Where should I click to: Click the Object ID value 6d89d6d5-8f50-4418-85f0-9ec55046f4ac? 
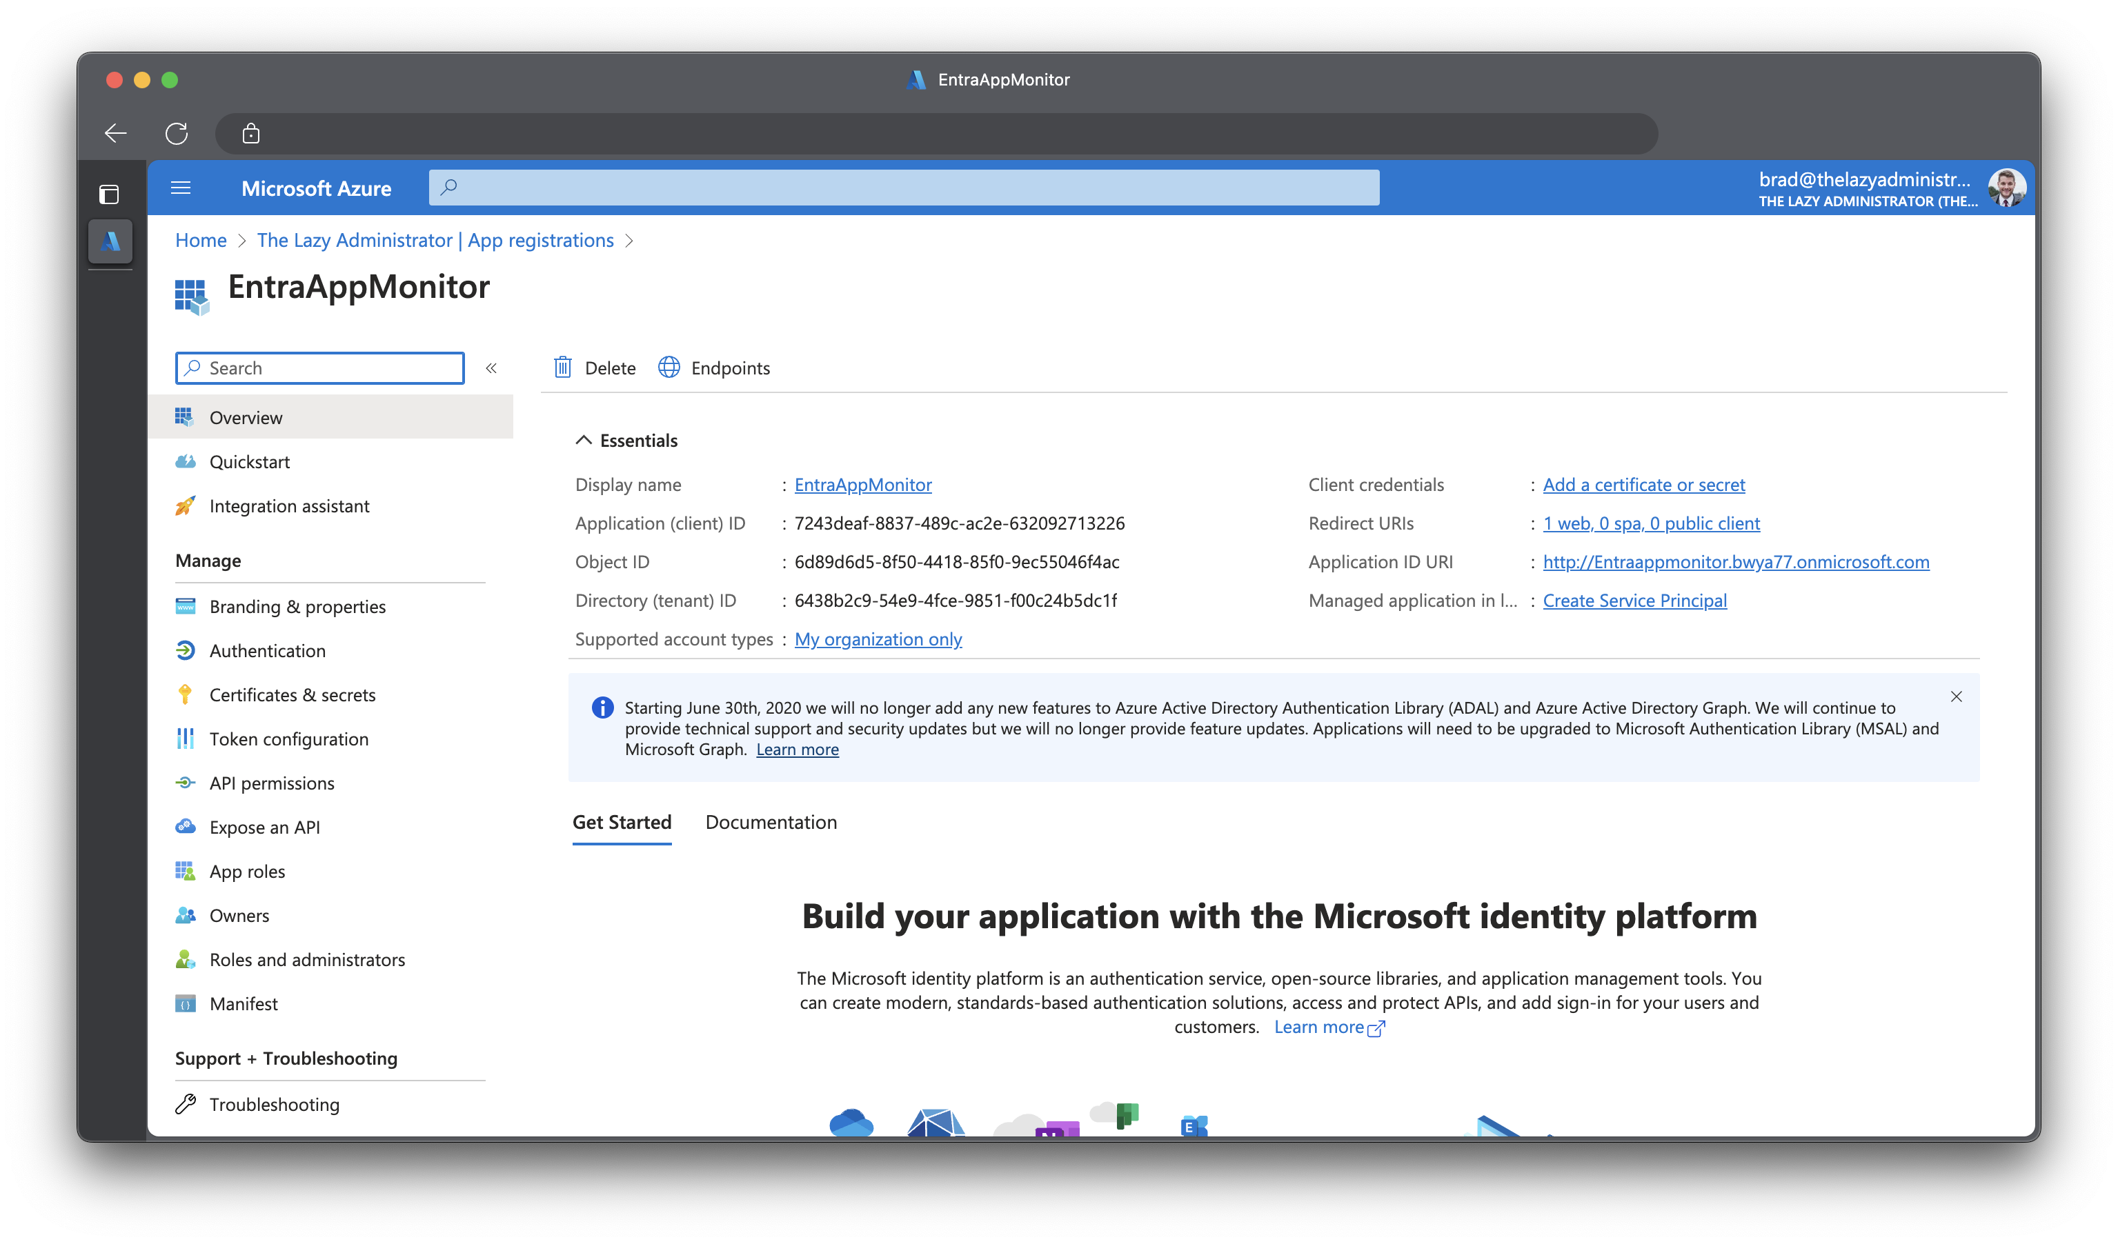pos(958,562)
